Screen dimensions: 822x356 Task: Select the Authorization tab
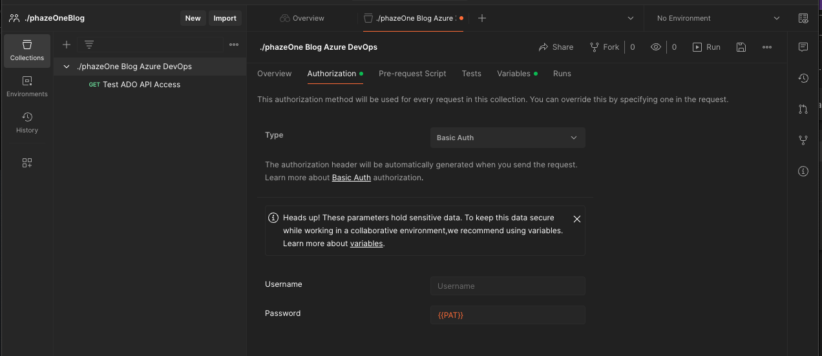(335, 74)
